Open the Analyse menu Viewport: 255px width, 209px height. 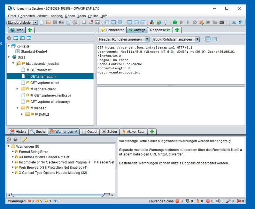point(56,16)
